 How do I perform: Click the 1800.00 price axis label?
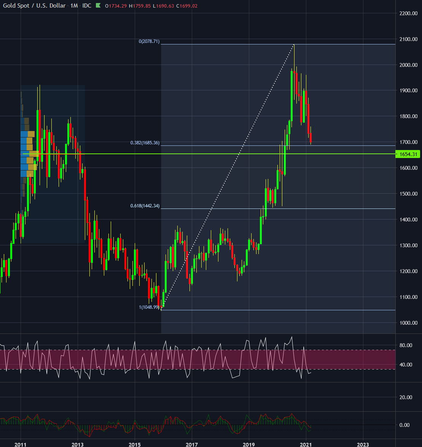(408, 116)
